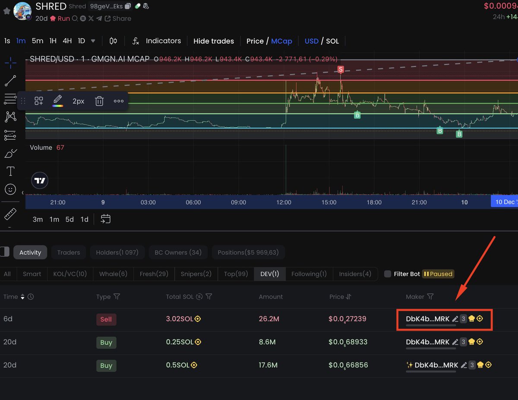Click the red S sell marker on the chart
The image size is (518, 400).
pos(341,69)
